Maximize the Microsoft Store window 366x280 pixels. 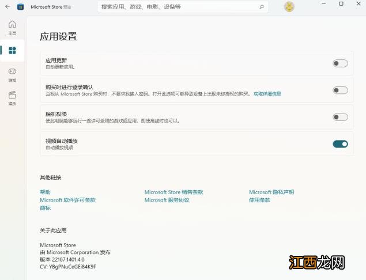pos(341,3)
